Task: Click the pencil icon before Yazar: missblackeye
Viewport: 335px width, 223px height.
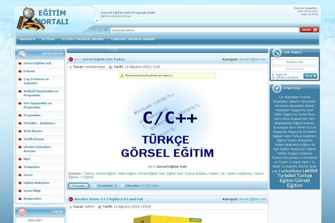Action: (70, 67)
